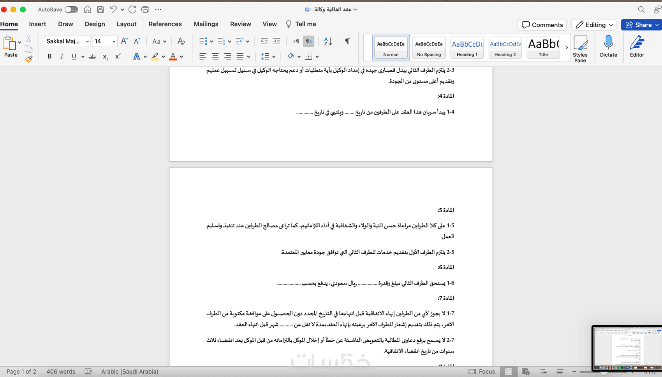Click the Comments button
The height and width of the screenshot is (377, 662).
542,25
